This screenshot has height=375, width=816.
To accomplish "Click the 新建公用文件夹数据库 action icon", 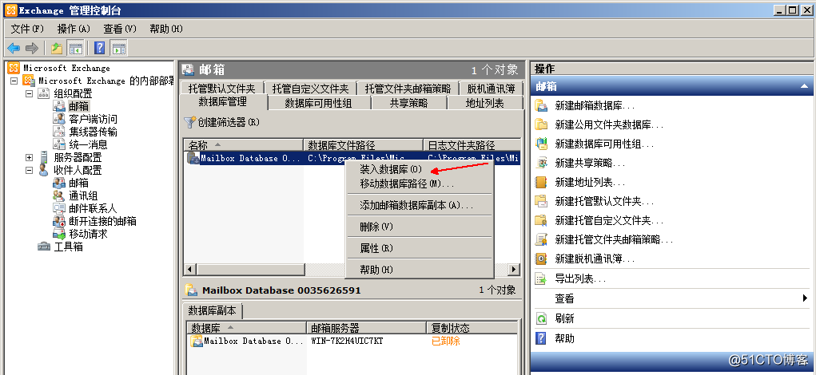I will [542, 124].
